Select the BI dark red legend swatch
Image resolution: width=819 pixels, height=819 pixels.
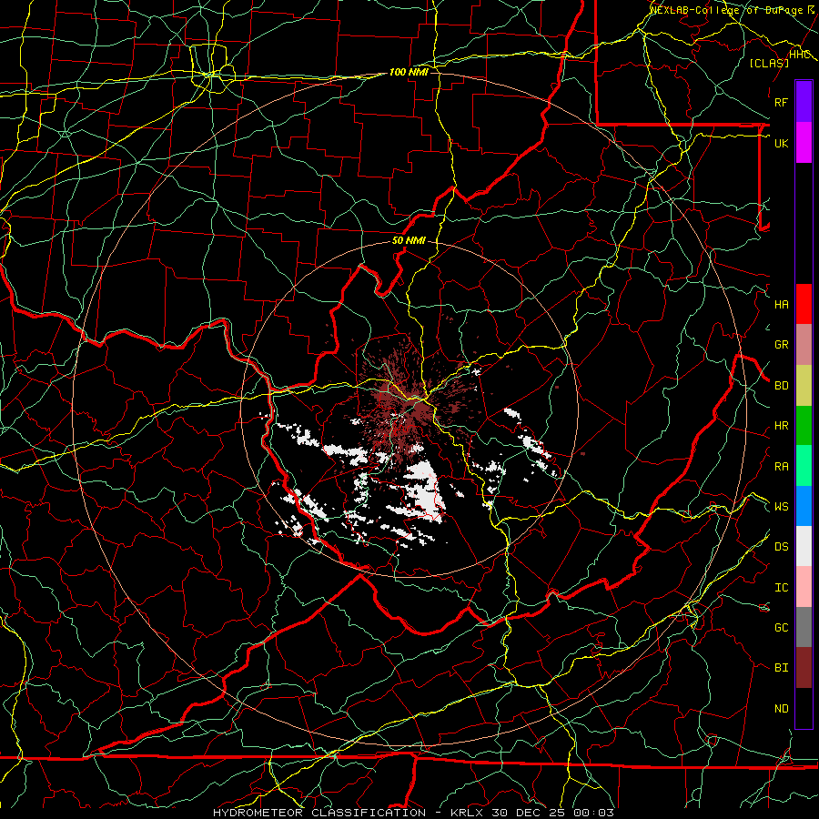804,668
